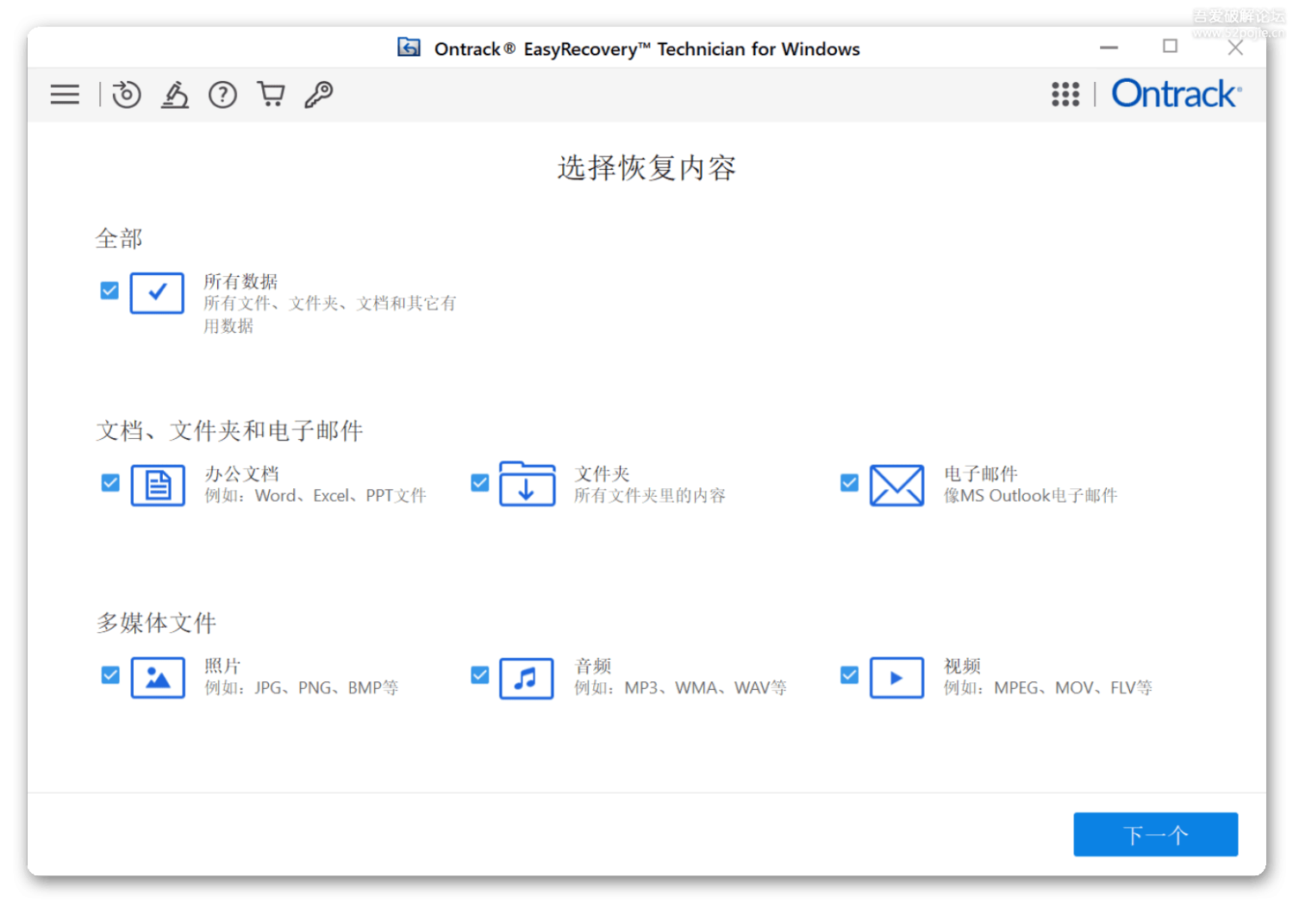Open the microscope tools icon
This screenshot has width=1293, height=903.
pos(175,94)
